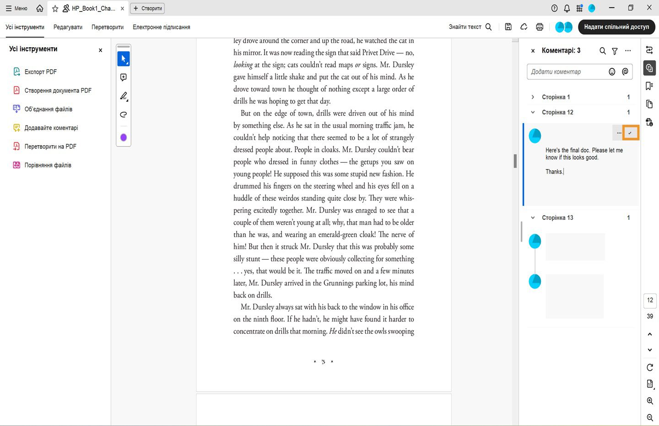
Task: Open the options menu of the comment being edited
Action: click(619, 133)
